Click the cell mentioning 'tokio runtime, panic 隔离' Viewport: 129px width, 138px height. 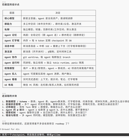click(x=59, y=63)
